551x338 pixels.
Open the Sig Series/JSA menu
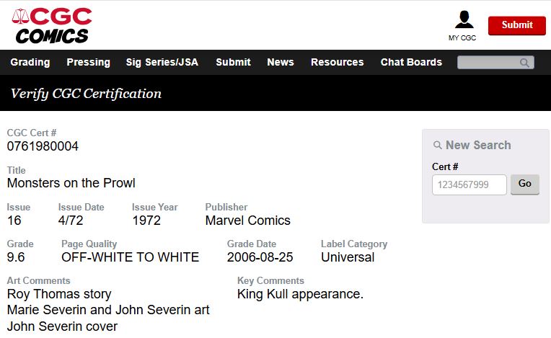pos(162,62)
